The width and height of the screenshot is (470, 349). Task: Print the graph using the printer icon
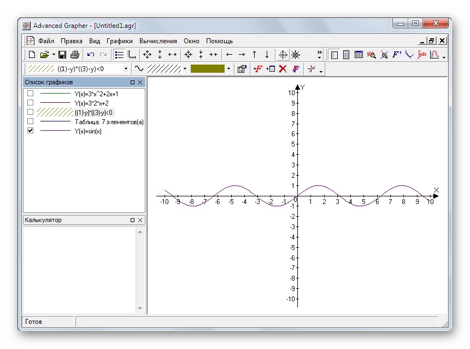[75, 55]
